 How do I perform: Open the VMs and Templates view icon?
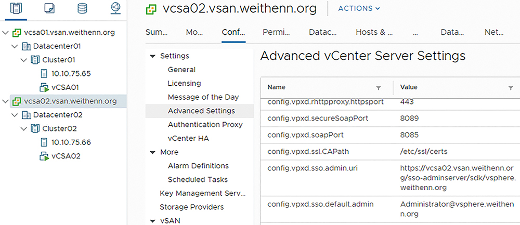click(x=49, y=9)
